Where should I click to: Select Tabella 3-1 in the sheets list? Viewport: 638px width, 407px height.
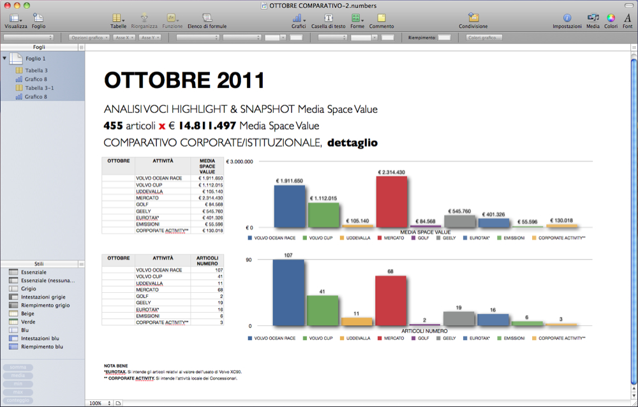(x=40, y=88)
